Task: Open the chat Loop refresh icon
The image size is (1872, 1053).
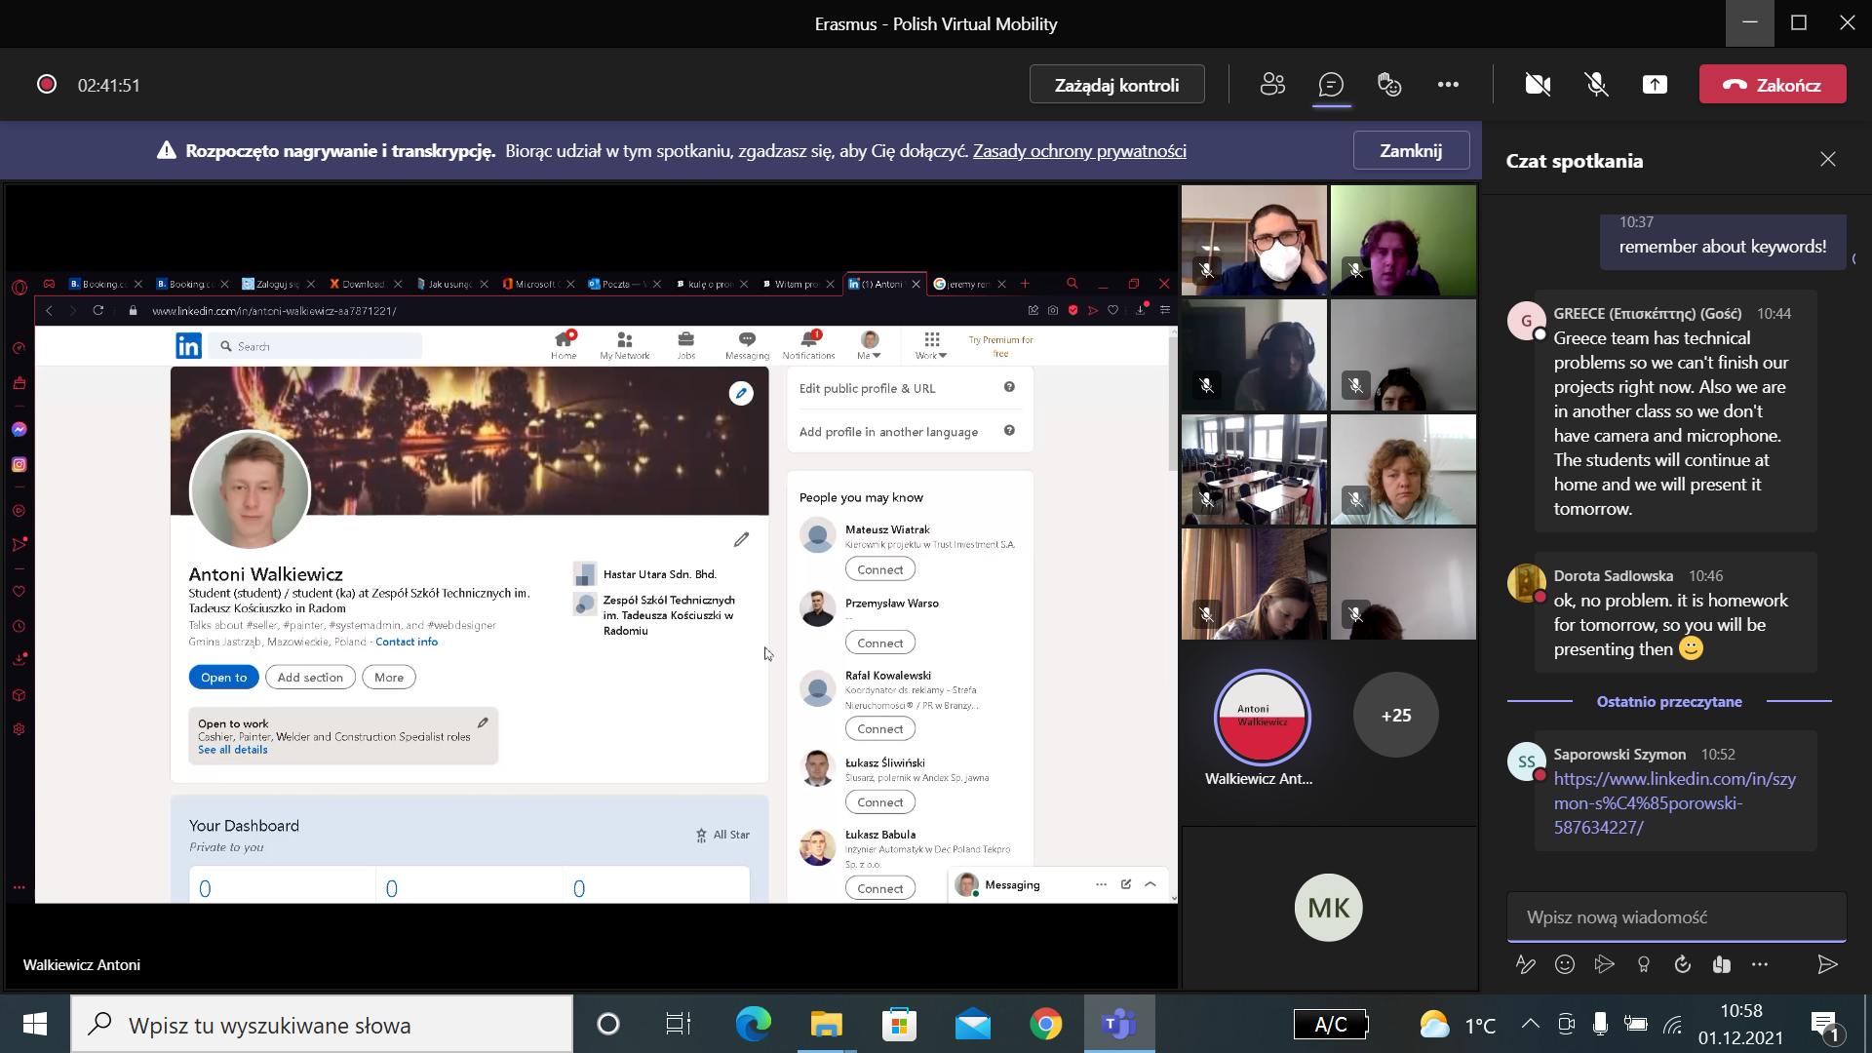Action: point(1683,964)
